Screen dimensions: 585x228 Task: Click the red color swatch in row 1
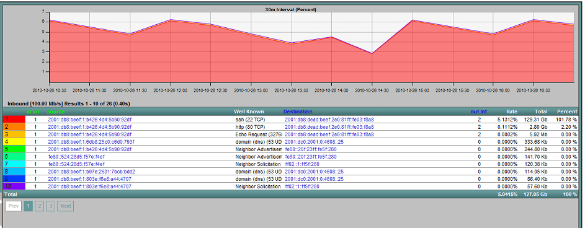coord(14,120)
